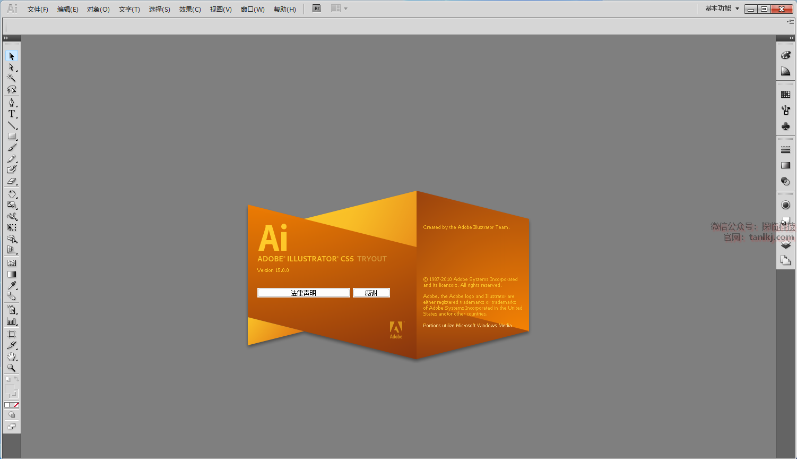Select the Pen tool
Screen dimensions: 797x459
11,102
